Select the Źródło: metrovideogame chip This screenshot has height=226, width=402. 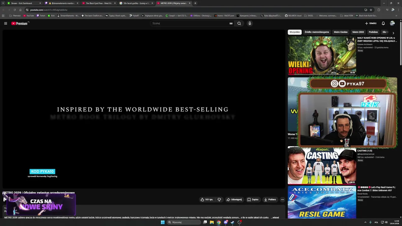coord(317,32)
